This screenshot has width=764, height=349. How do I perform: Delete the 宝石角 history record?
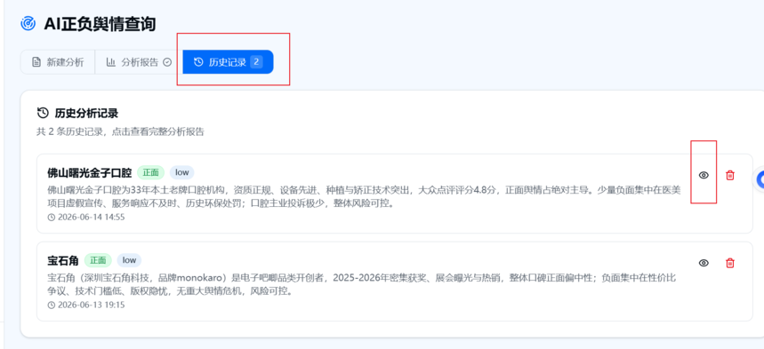coord(730,263)
